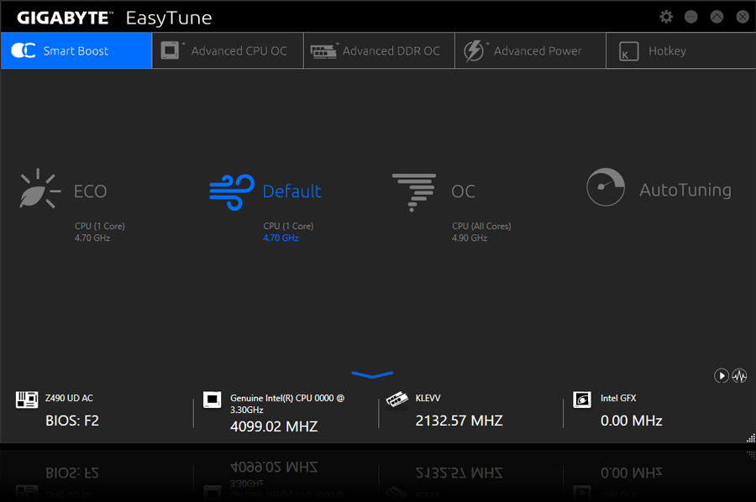The width and height of the screenshot is (756, 502).
Task: Click the "CPU (All Cores)" text
Action: point(481,226)
